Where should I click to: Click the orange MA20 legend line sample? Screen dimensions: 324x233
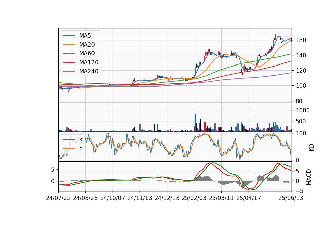point(69,45)
